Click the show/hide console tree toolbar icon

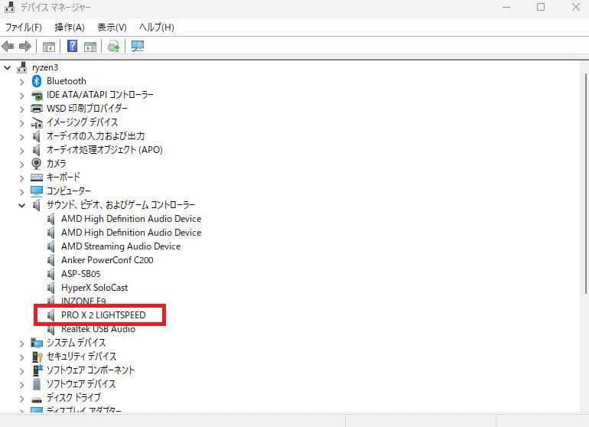[x=49, y=47]
